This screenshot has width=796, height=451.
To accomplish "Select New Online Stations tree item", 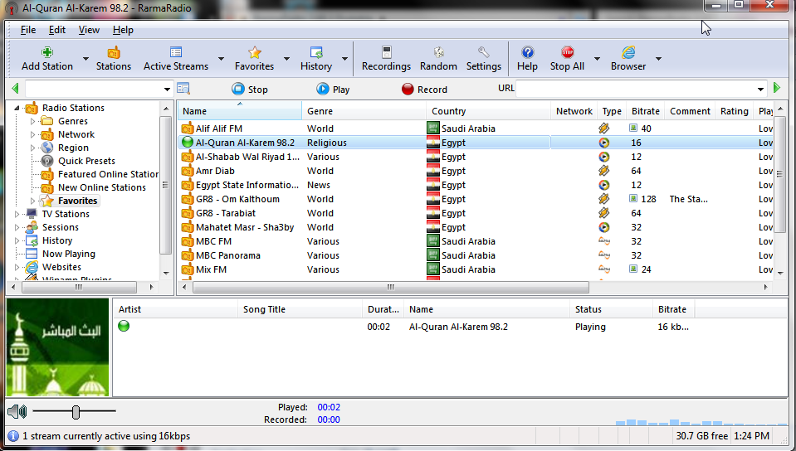I will click(102, 187).
